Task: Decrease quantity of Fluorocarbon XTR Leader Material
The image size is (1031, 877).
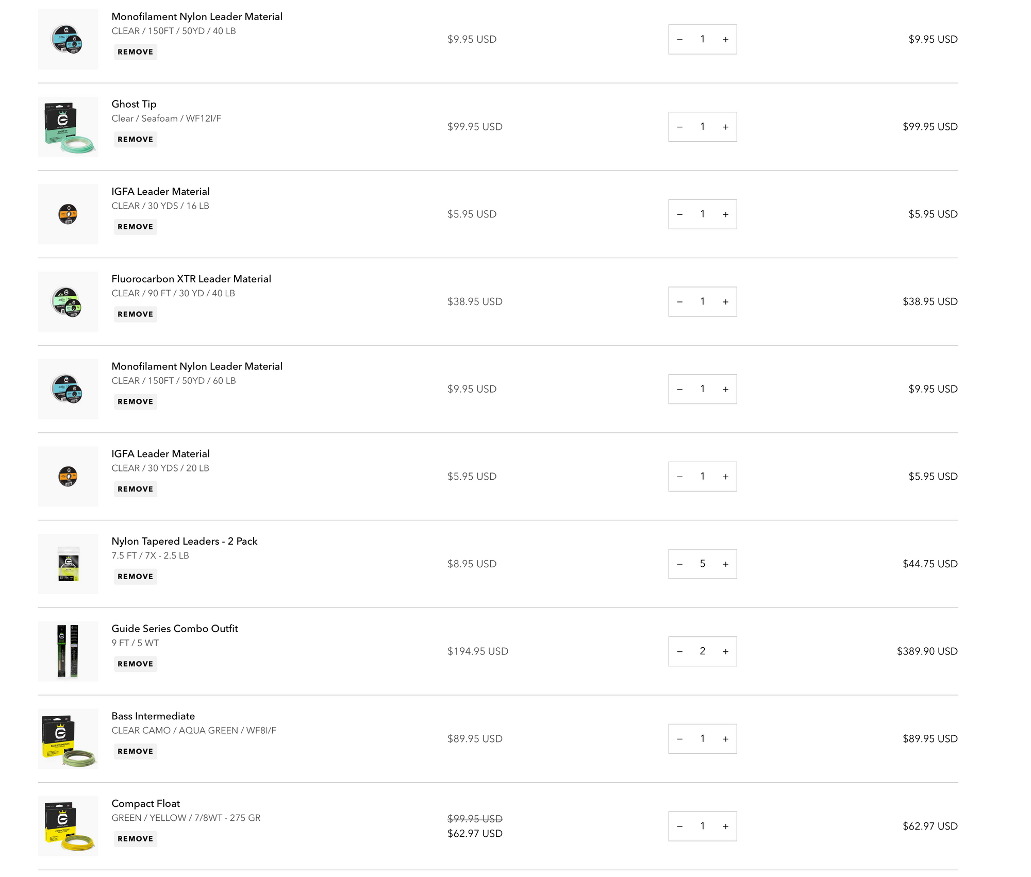Action: [680, 302]
